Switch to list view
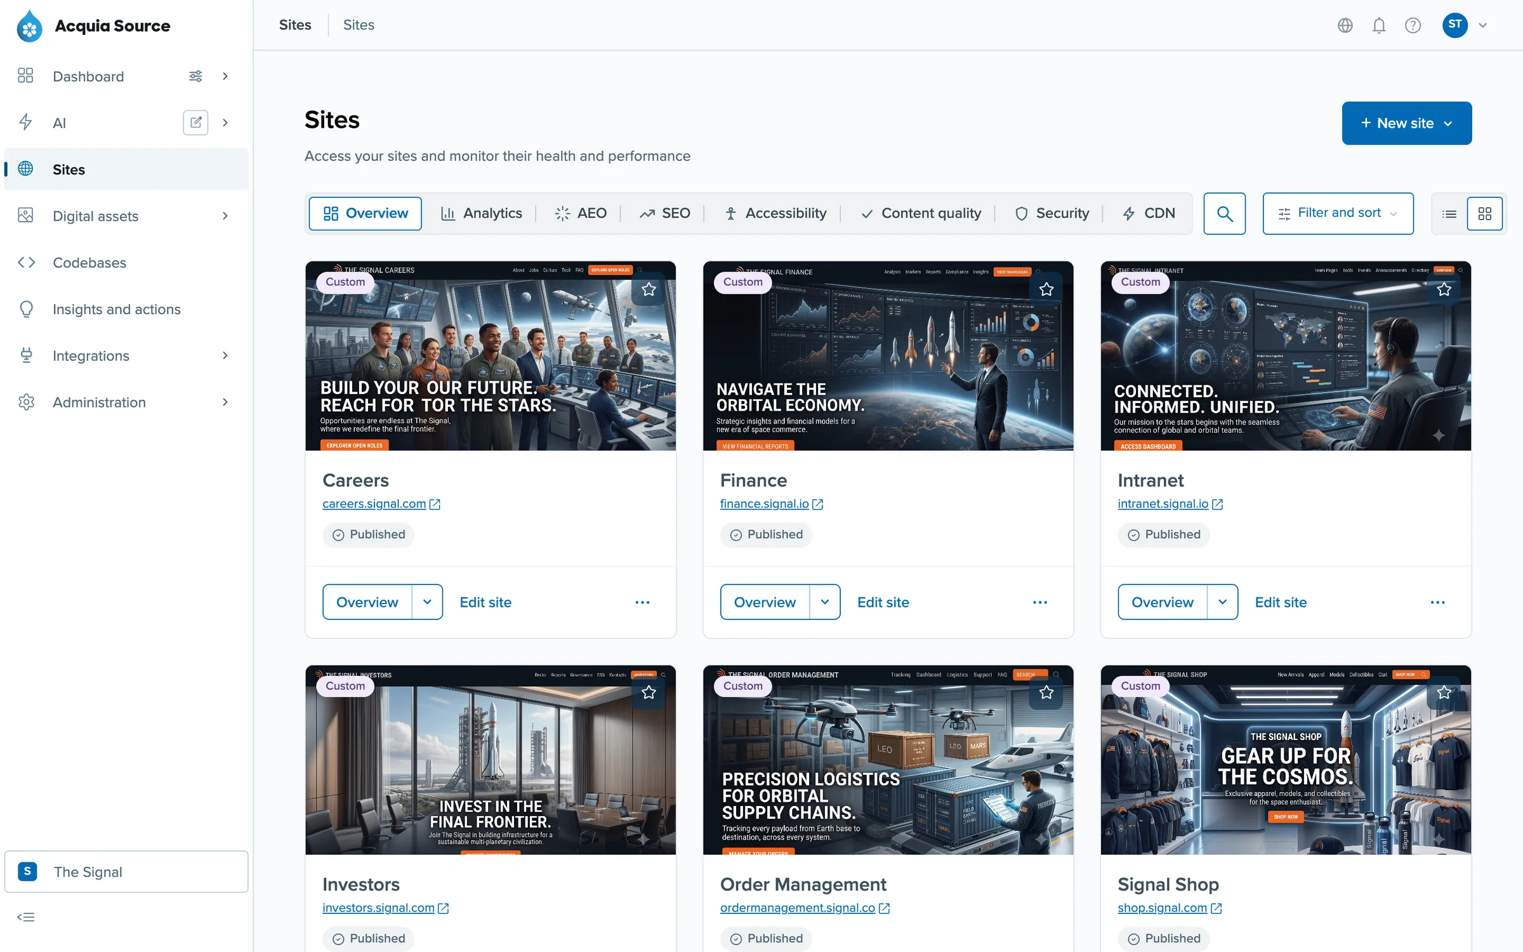Screen dimensions: 1523x952 point(1449,214)
